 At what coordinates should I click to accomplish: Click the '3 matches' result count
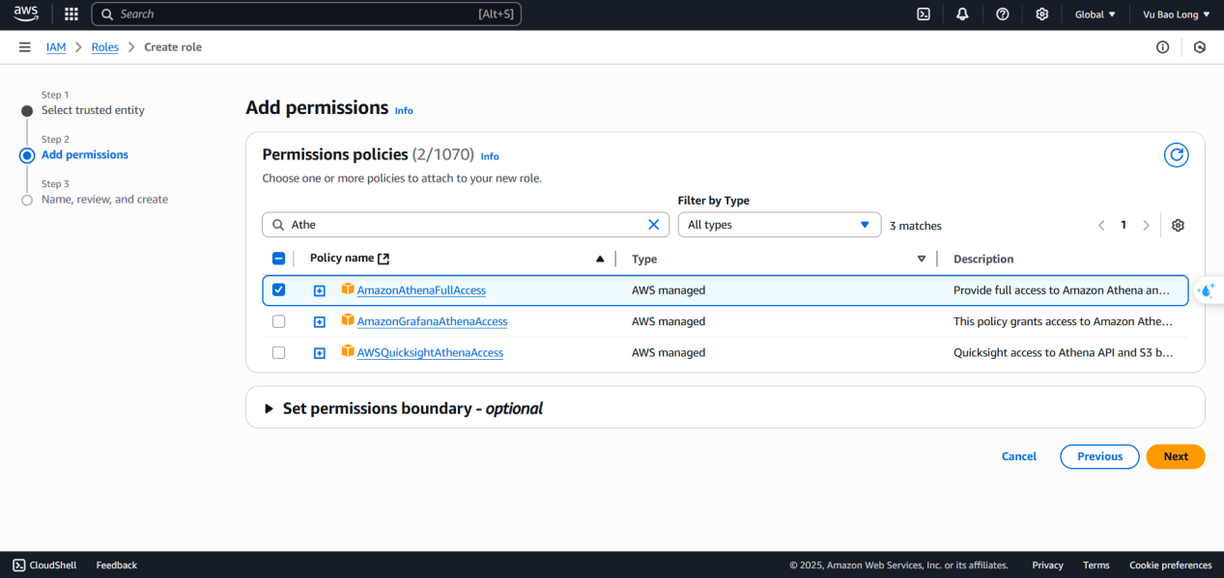(x=916, y=226)
